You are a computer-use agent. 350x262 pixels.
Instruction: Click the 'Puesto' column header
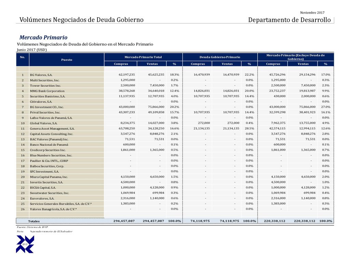tap(67, 60)
